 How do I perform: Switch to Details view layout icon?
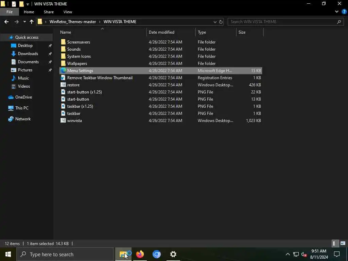point(335,243)
